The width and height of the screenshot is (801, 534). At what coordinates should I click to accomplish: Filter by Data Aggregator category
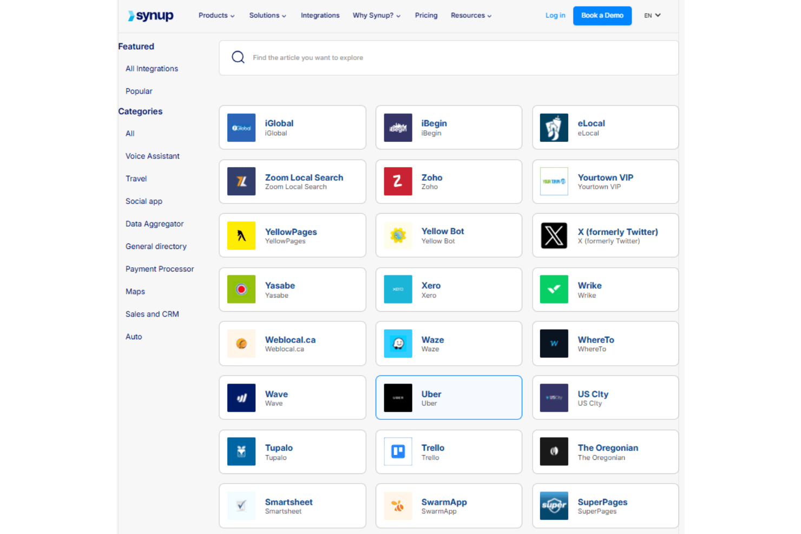coord(155,224)
